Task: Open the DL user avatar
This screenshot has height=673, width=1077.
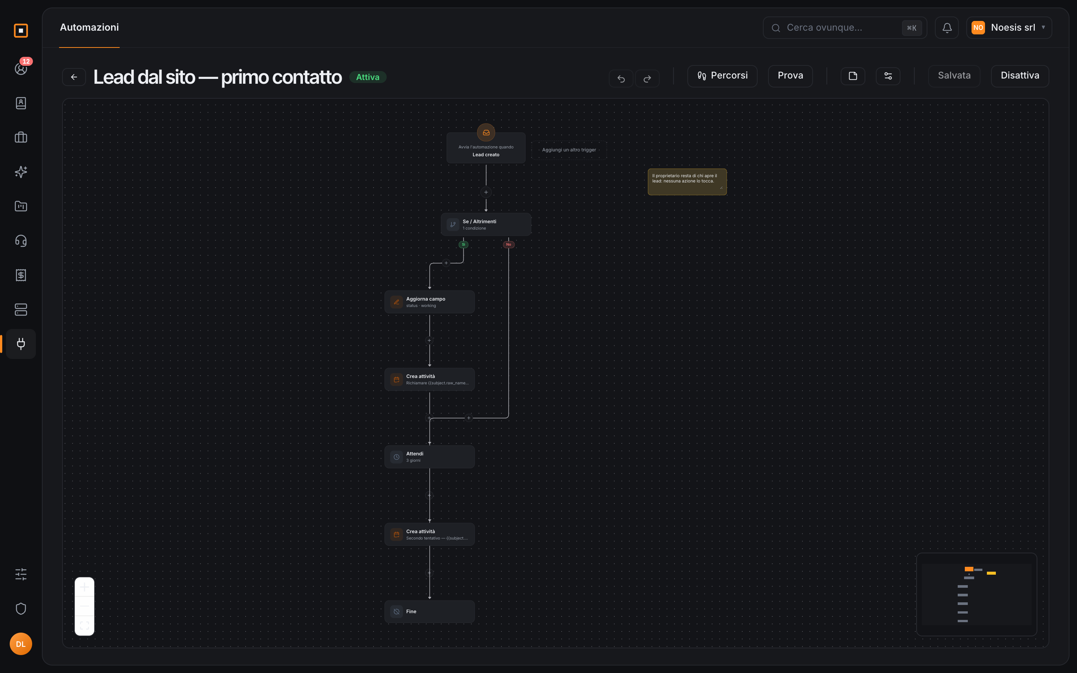Action: pos(21,643)
